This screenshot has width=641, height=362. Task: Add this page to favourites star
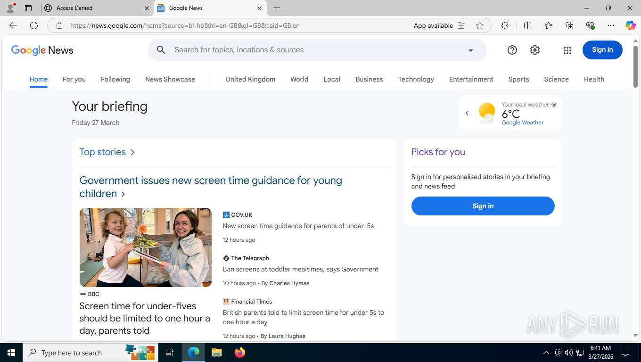480,25
